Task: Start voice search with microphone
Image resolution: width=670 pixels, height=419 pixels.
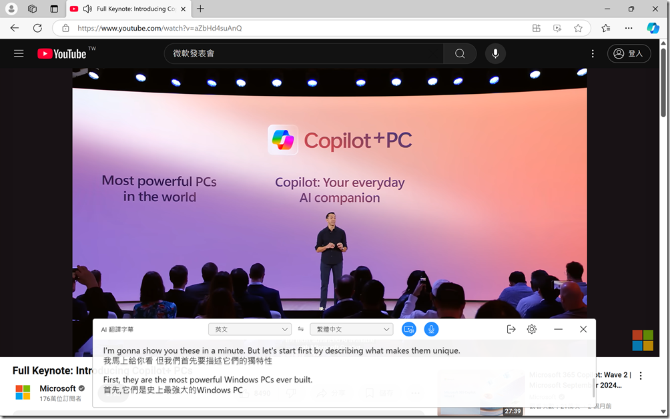Action: (x=495, y=53)
